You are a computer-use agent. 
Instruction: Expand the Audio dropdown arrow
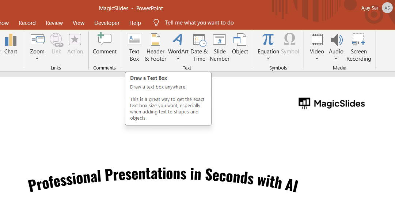point(336,59)
